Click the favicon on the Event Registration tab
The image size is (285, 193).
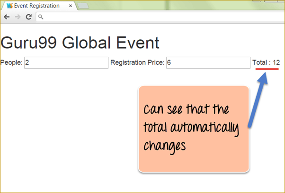pyautogui.click(x=9, y=6)
